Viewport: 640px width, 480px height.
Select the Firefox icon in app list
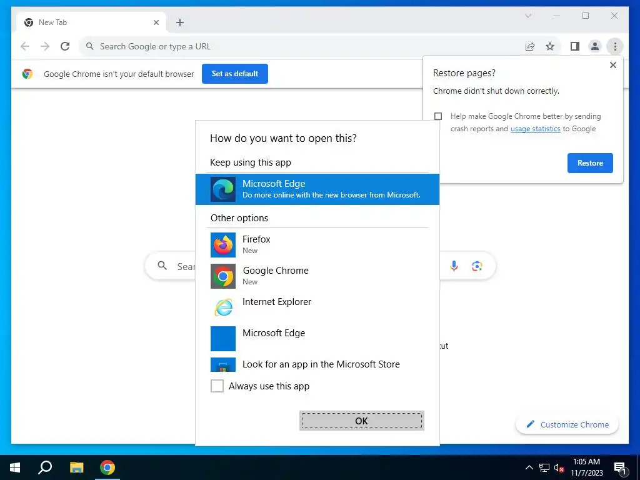coord(223,245)
